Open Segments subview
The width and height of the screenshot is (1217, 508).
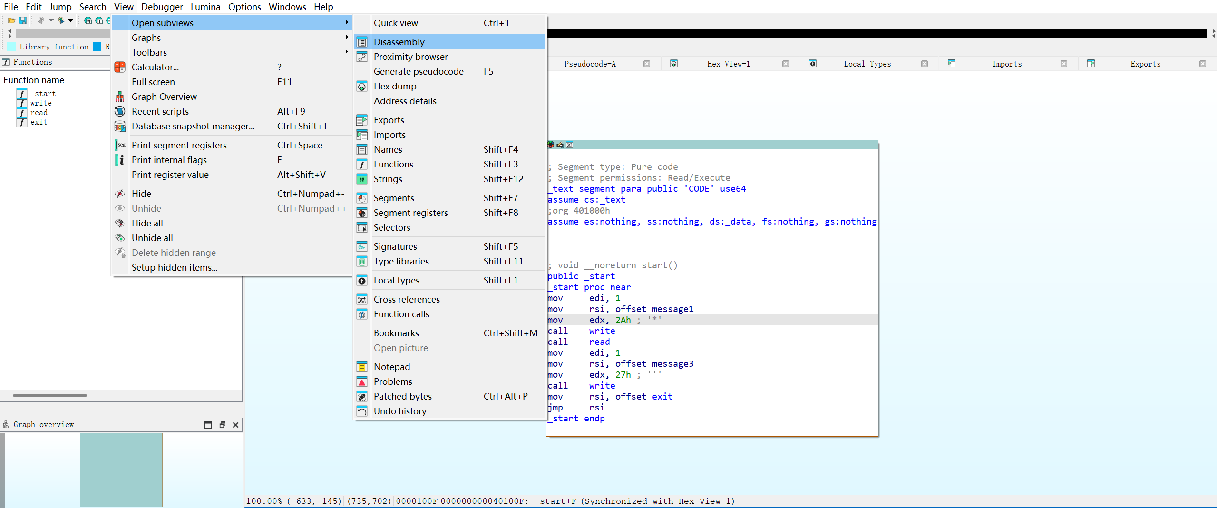click(450, 198)
